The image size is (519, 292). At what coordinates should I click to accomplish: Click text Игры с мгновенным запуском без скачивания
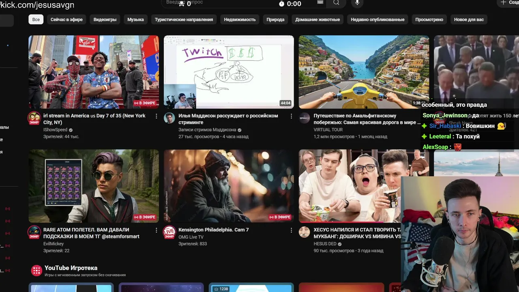[85, 275]
